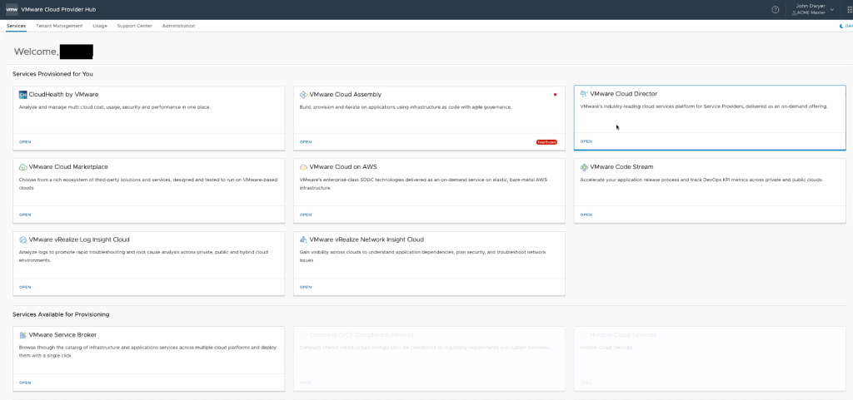This screenshot has height=400, width=853.
Task: Click the VMware vRealize Log Insight Cloud title
Action: point(79,240)
